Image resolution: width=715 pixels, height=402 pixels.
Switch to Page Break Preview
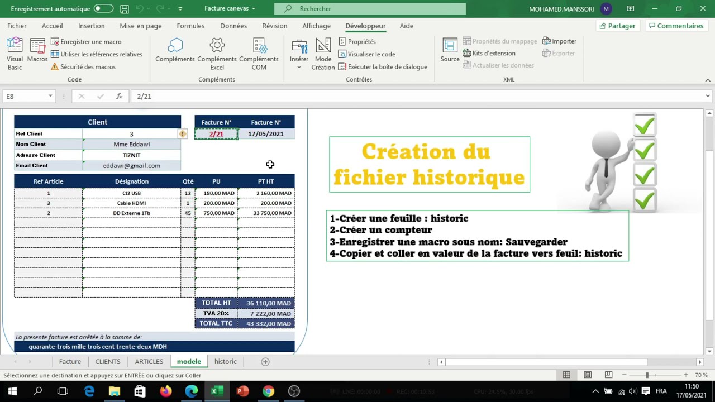[x=608, y=375]
